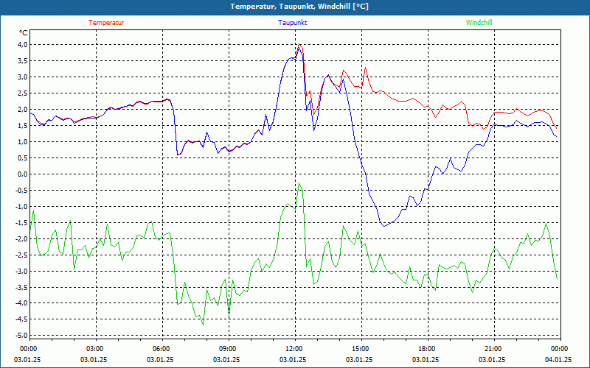Screen dimensions: 590x368
Task: Click the positive '3,0' y-axis label
Action: [23, 77]
